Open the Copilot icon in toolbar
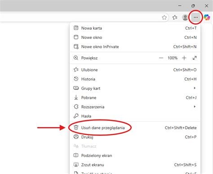213x174 pixels. (207, 17)
